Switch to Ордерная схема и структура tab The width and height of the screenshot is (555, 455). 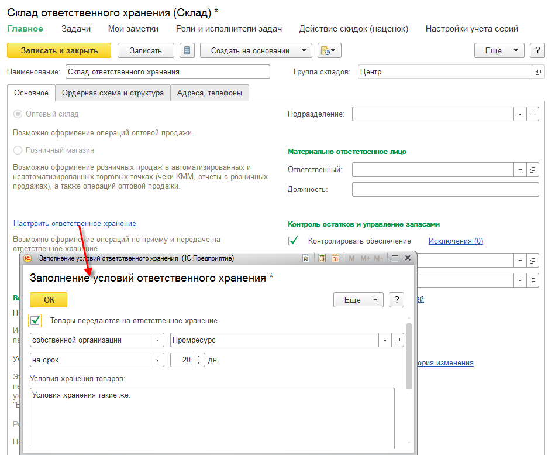click(113, 93)
